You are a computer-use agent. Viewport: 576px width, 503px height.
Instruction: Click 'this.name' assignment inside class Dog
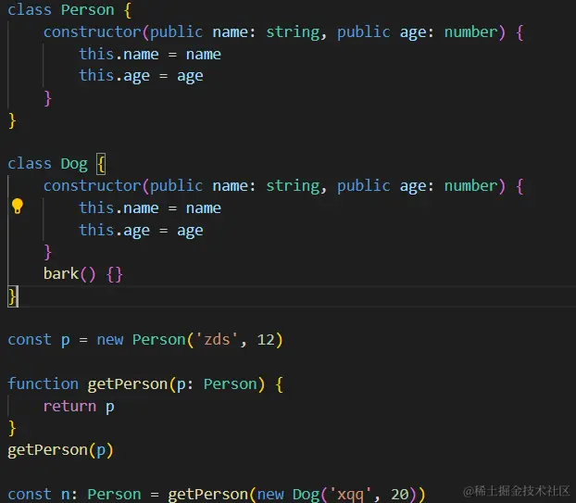[x=150, y=208]
